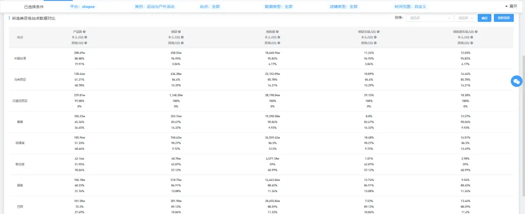Click the 确定 confirm button

click(x=485, y=18)
